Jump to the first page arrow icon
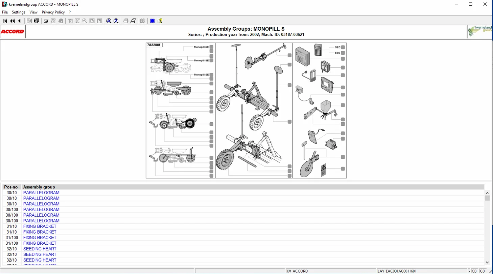493x274 pixels. click(x=5, y=21)
